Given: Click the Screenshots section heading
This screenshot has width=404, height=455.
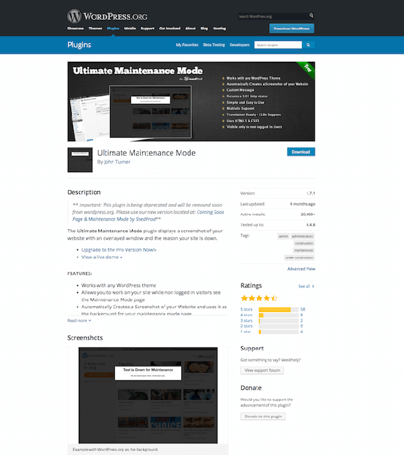Looking at the screenshot, I should pos(85,338).
